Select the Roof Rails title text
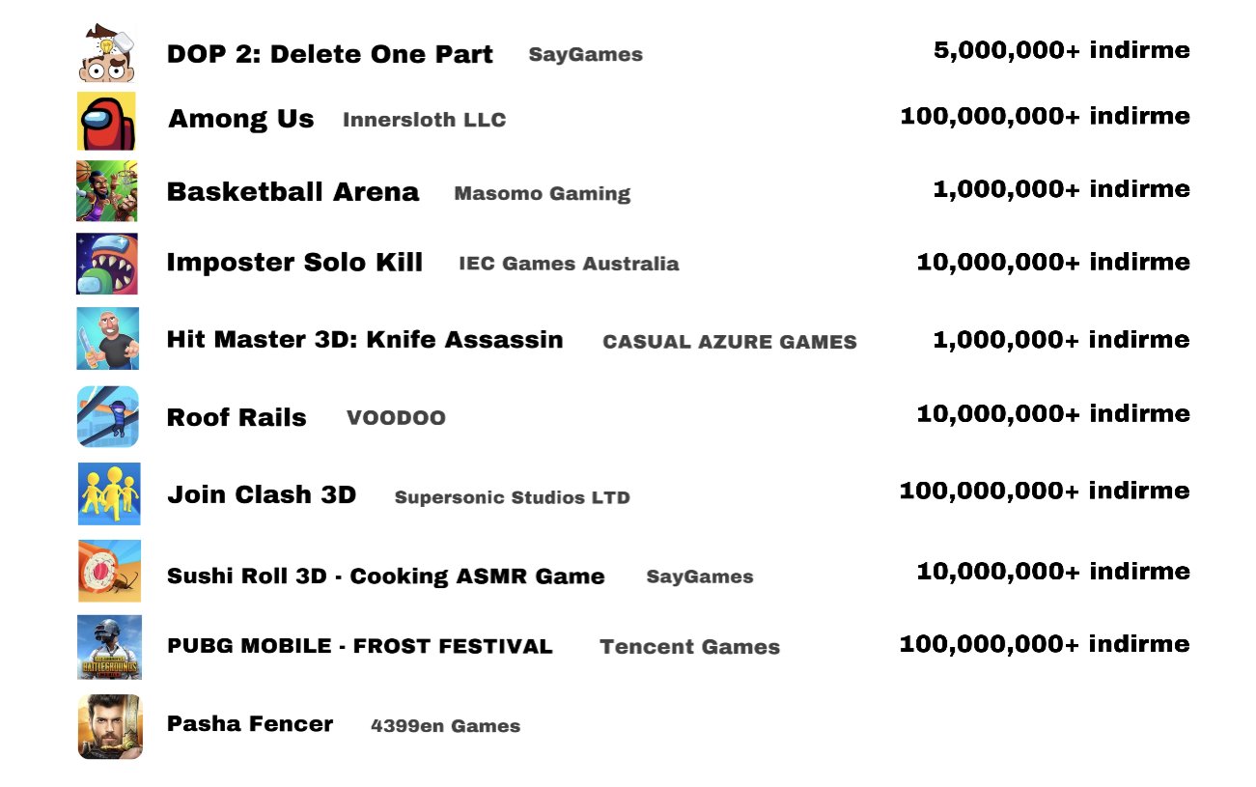 click(237, 417)
